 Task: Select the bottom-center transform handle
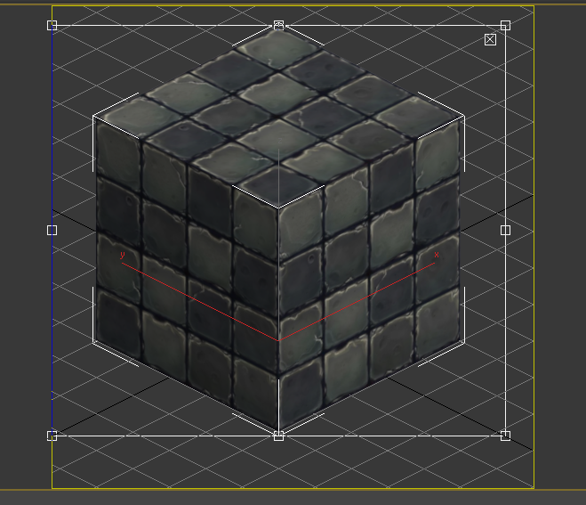278,436
